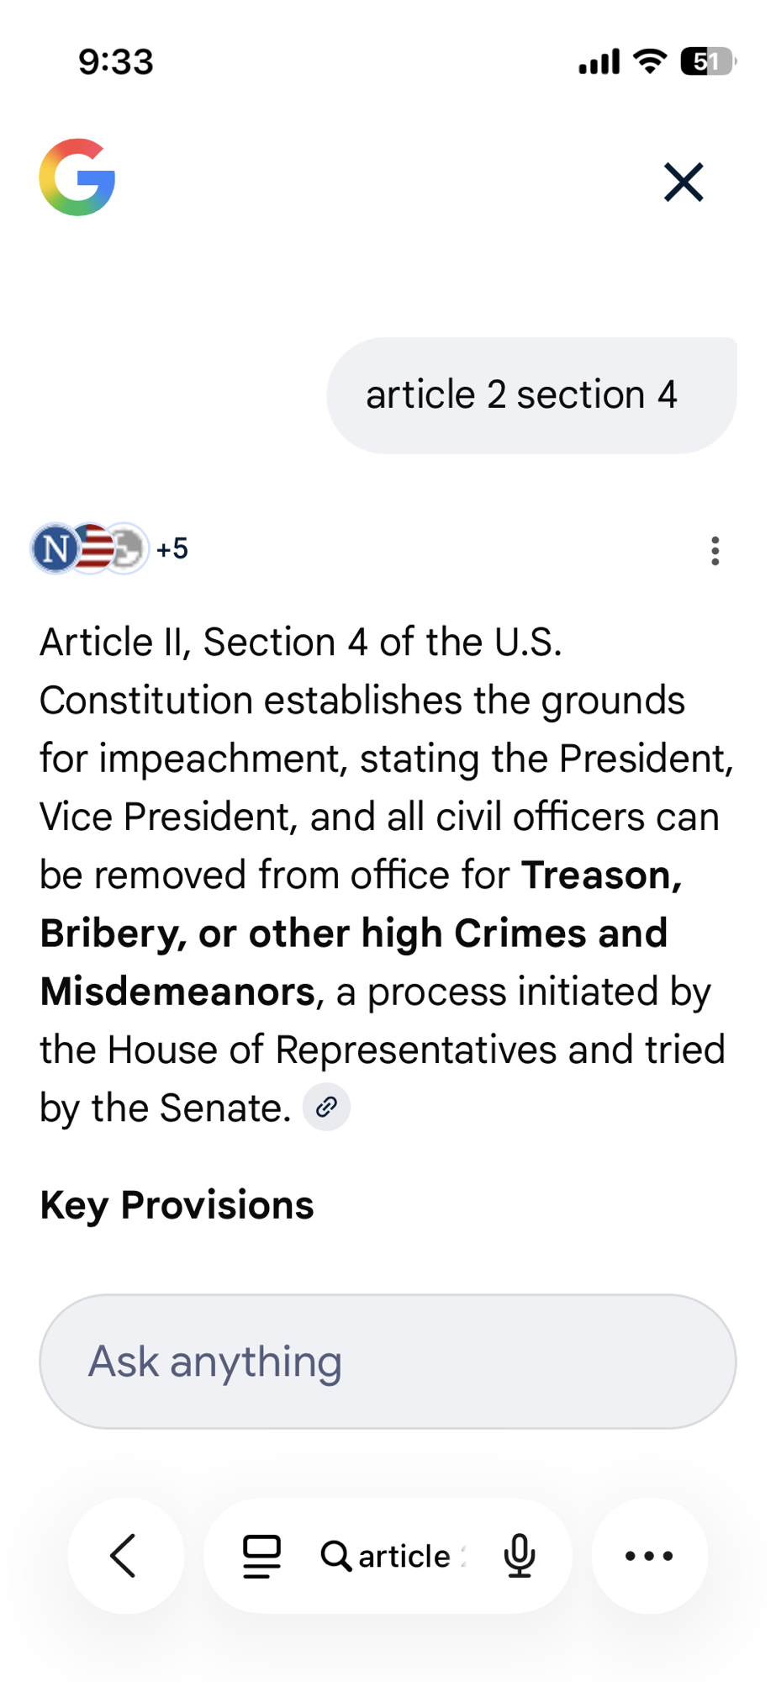Tap the Key Provisions heading
The image size is (776, 1682).
177,1204
